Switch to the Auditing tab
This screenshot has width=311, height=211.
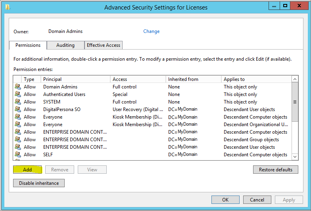[65, 45]
